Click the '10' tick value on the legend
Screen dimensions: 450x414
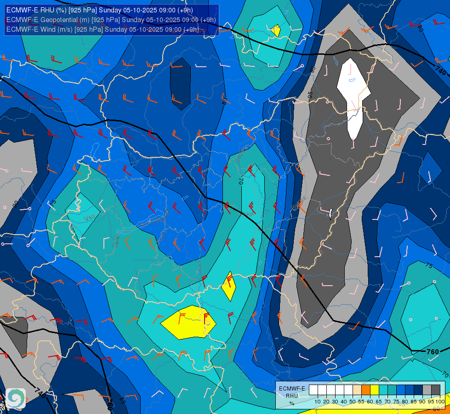(318, 402)
